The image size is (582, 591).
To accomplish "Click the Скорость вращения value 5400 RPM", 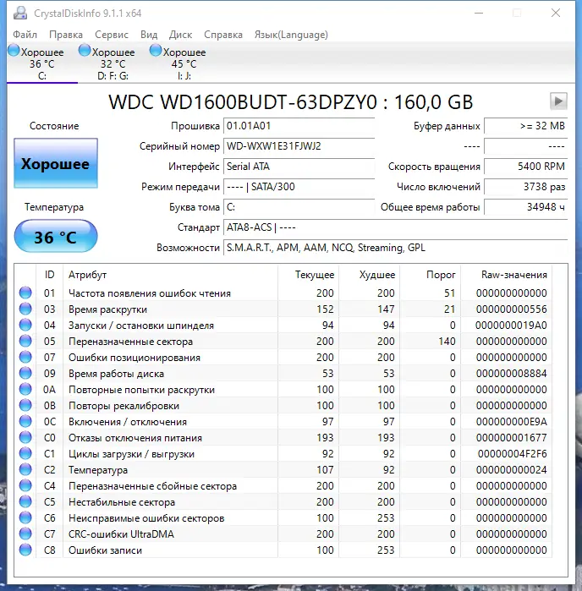I will pyautogui.click(x=526, y=167).
